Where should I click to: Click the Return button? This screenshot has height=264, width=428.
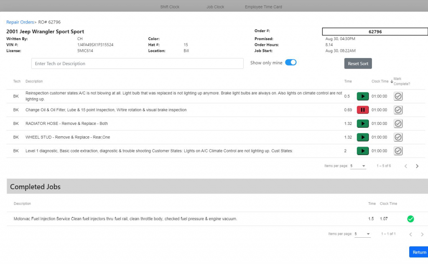pos(419,252)
